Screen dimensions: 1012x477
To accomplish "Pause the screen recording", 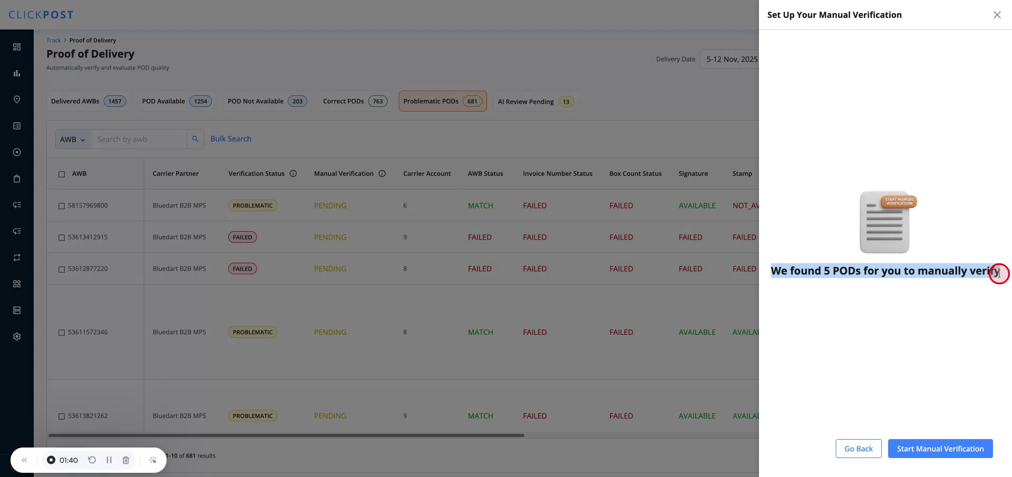I will click(109, 460).
